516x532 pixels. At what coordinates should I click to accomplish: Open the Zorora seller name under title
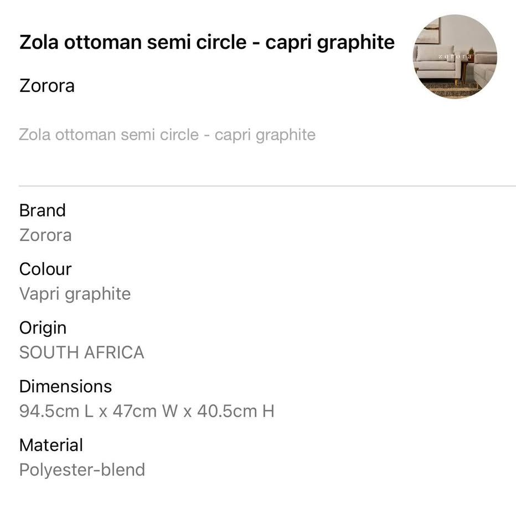[x=47, y=86]
